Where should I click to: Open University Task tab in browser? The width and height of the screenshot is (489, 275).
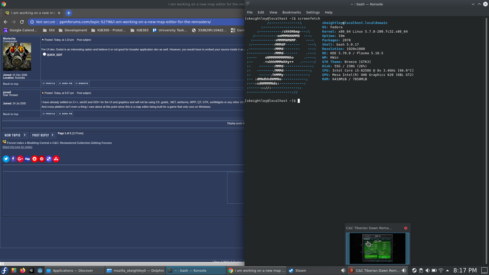click(173, 30)
